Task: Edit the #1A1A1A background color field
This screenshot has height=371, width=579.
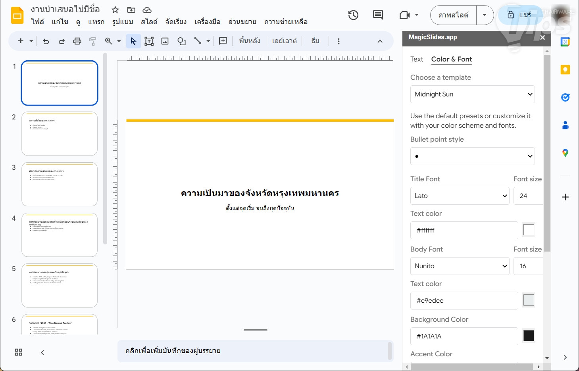Action: [x=464, y=336]
